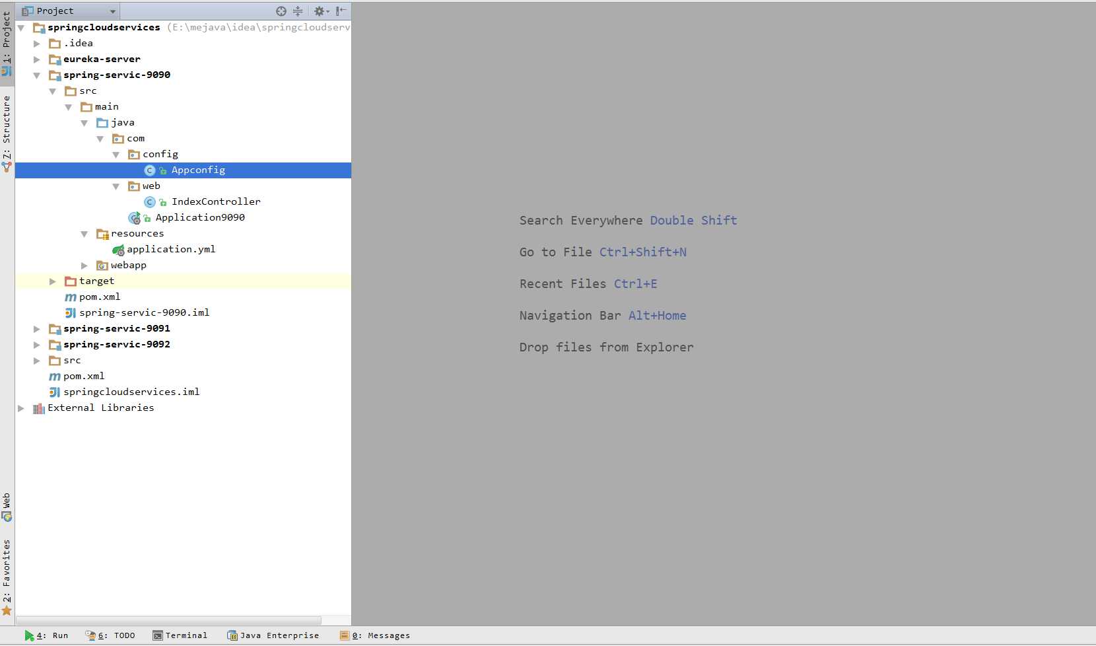Collapse the web package
Viewport: 1096px width, 646px height.
click(x=116, y=186)
